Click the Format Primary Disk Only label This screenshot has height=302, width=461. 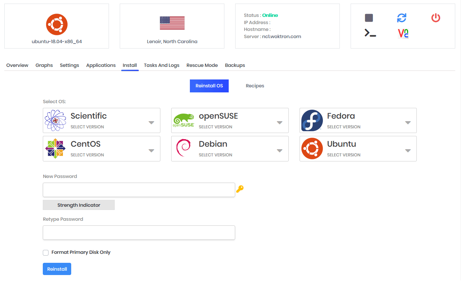tap(81, 252)
